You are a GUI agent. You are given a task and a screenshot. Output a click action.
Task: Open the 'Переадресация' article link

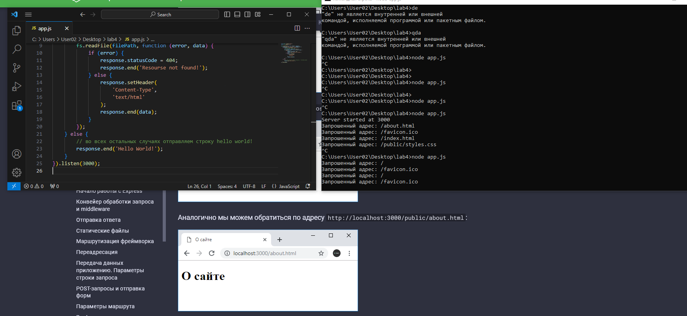tap(97, 252)
